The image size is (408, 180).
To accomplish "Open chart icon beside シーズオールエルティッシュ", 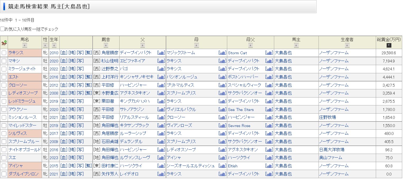I will point(222,166).
